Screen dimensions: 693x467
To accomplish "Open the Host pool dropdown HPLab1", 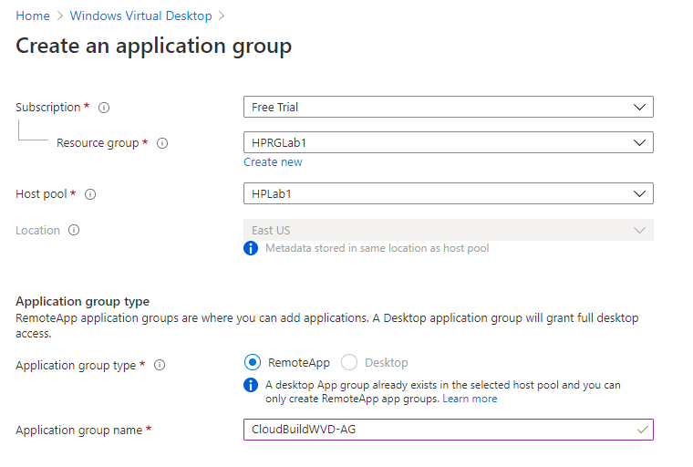I will click(448, 193).
